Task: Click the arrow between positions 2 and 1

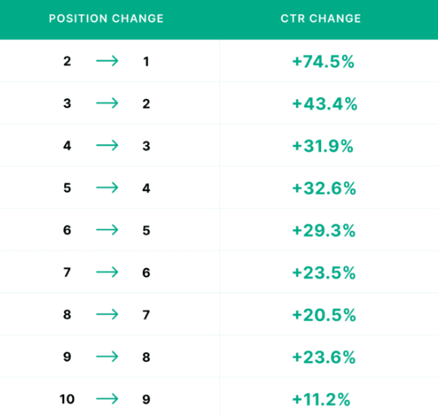Action: point(107,61)
